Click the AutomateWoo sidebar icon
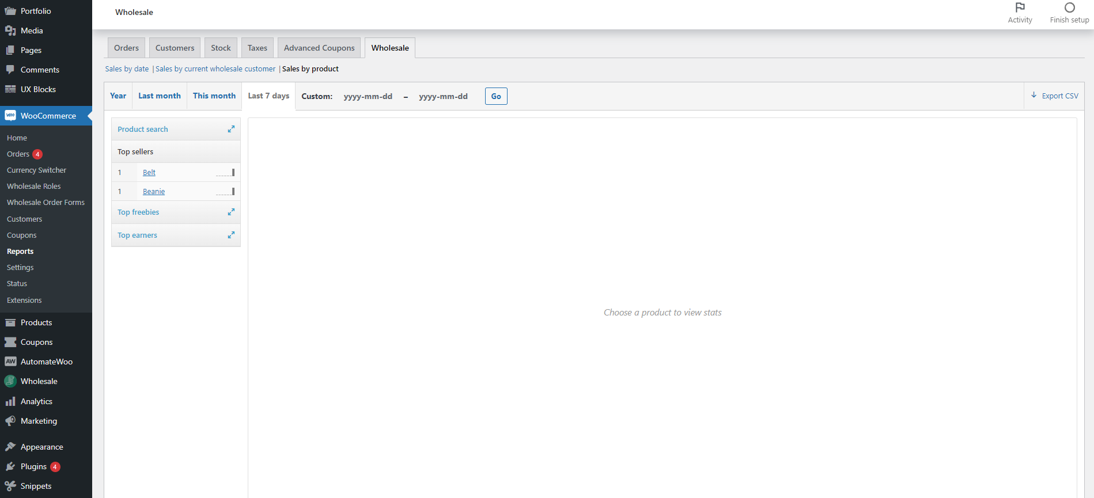 click(x=10, y=362)
